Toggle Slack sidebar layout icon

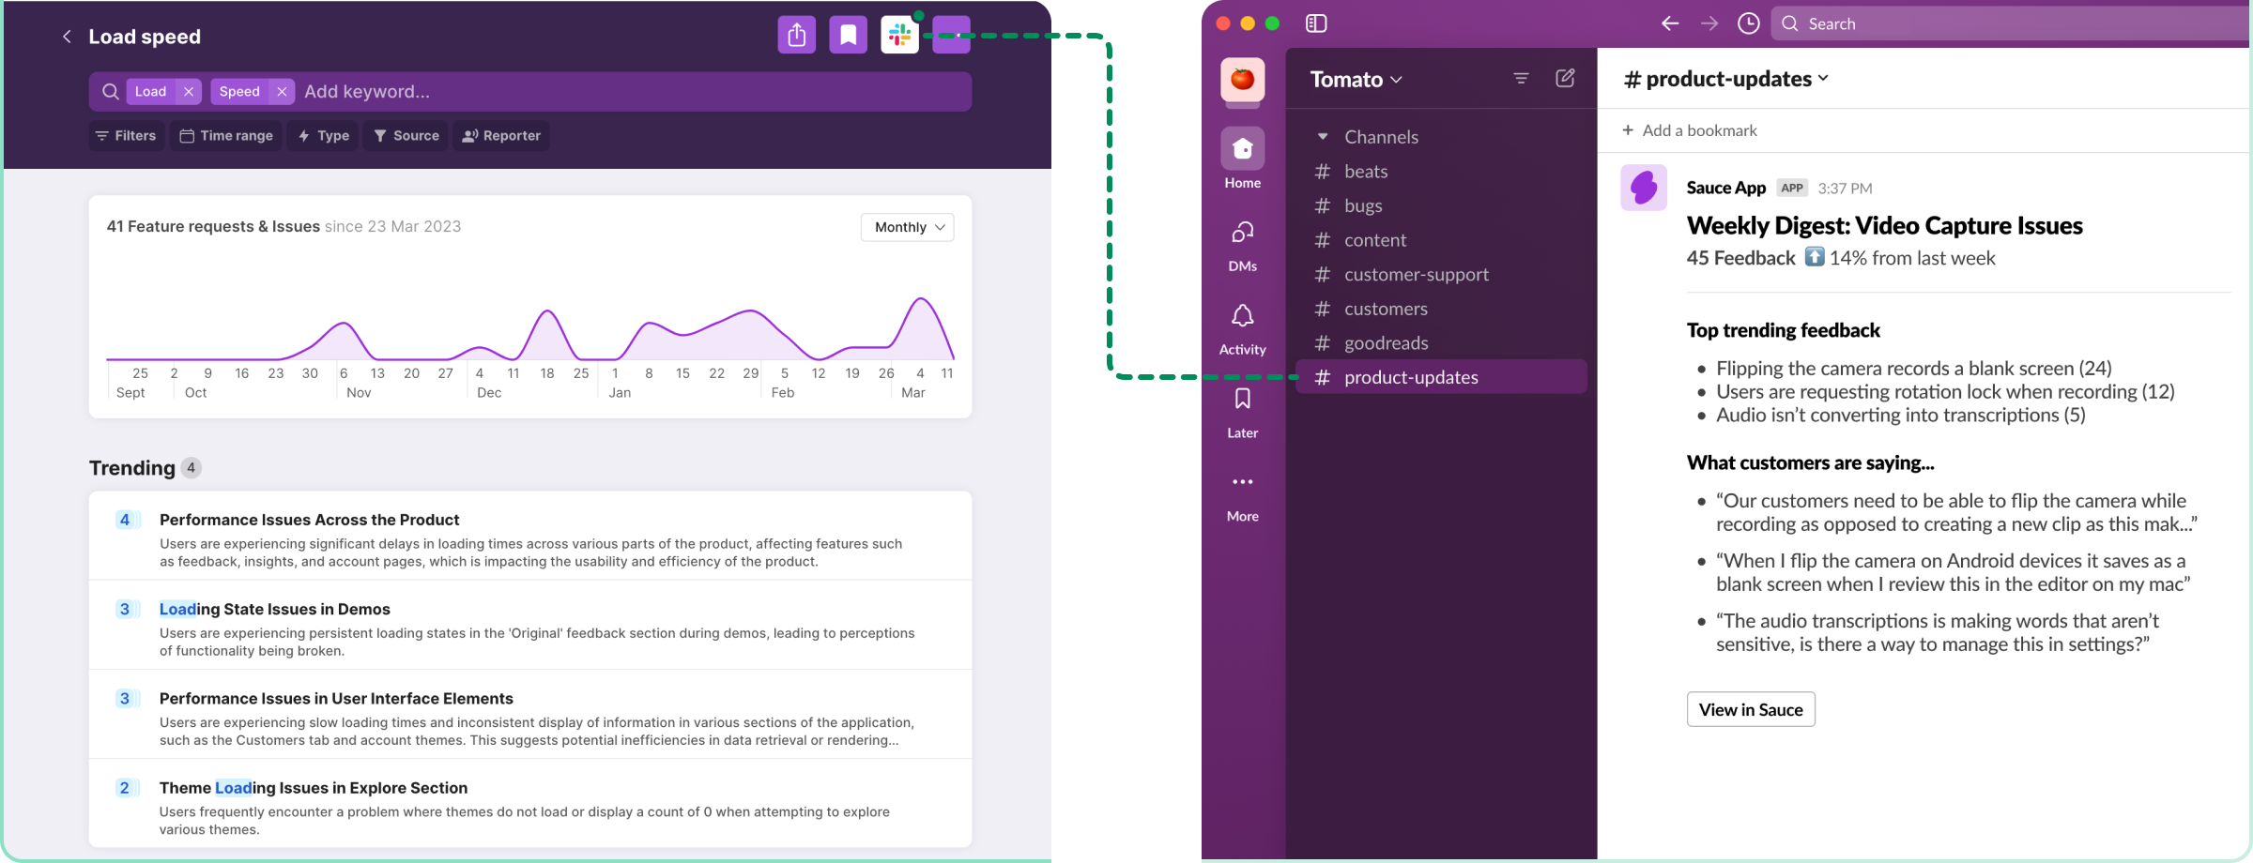(x=1316, y=23)
